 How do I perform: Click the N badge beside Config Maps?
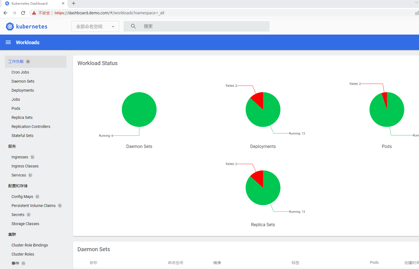click(x=37, y=197)
